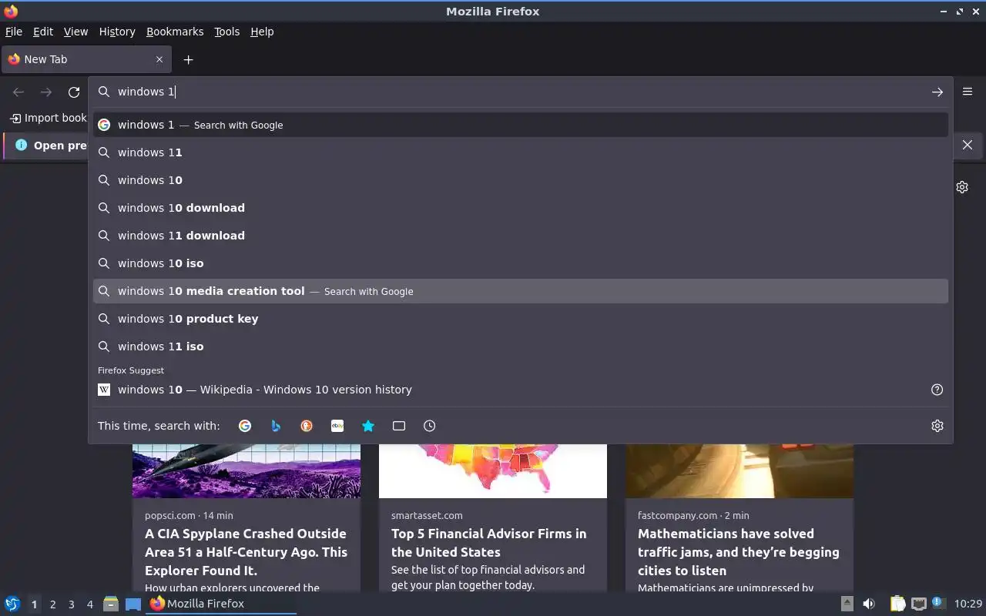Search with eBay one-off icon
Image resolution: width=986 pixels, height=616 pixels.
point(337,426)
